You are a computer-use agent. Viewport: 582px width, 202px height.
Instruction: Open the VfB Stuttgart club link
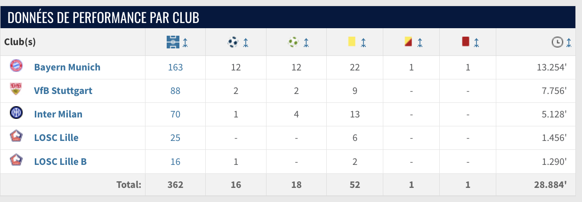63,91
